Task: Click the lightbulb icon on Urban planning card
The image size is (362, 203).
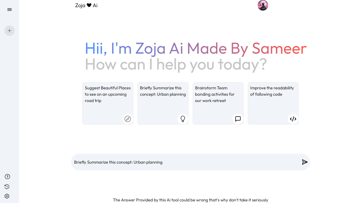Action: coord(183,119)
